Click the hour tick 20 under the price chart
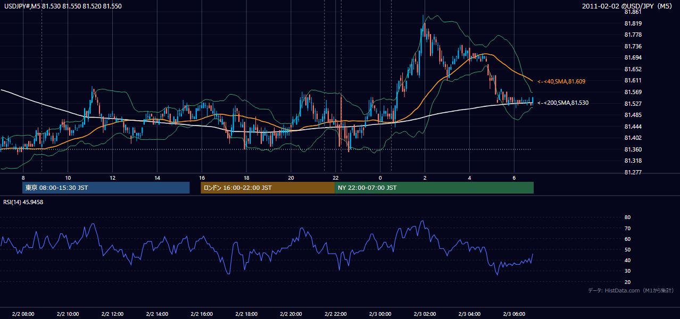This screenshot has width=680, height=319. coord(291,178)
